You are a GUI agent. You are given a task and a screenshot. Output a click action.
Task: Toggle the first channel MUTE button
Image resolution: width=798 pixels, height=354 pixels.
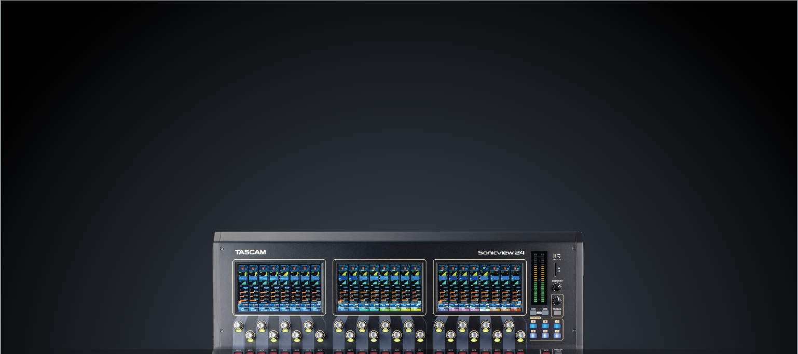(x=238, y=352)
